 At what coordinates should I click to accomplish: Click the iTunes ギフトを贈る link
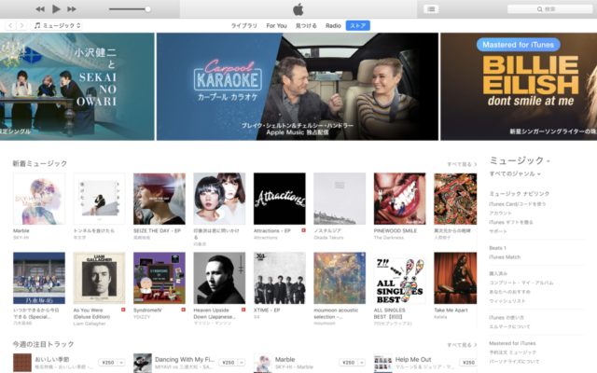(511, 222)
